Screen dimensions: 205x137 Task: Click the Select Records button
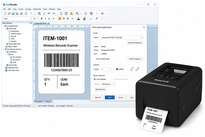click(100, 89)
